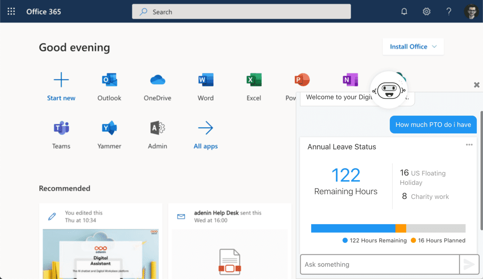
Task: Click the 'Good evening' greeting
Action: pyautogui.click(x=74, y=47)
